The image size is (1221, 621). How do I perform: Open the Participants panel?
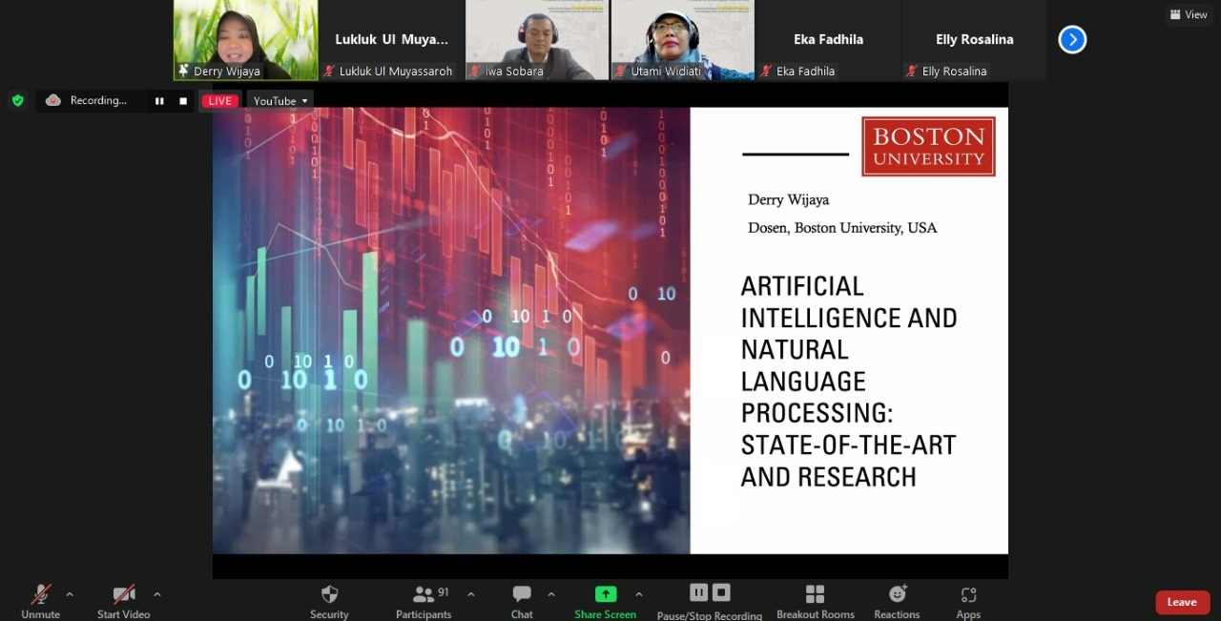click(424, 602)
